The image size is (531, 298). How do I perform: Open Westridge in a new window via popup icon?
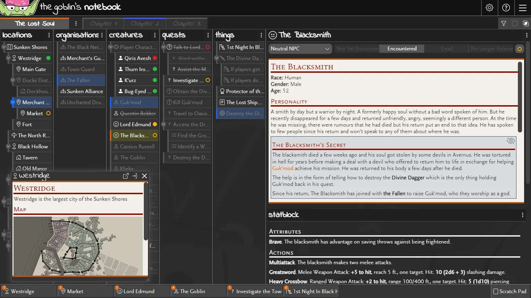point(125,176)
